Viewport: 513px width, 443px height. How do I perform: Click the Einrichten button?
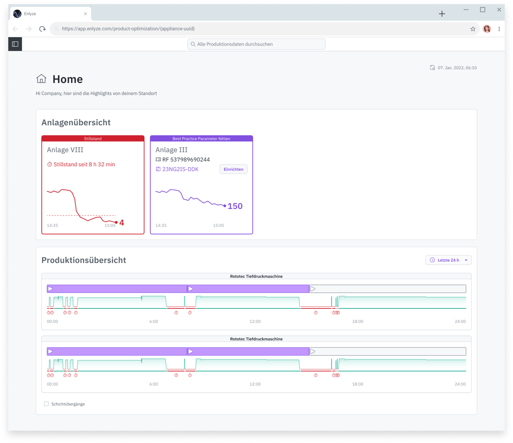(233, 169)
